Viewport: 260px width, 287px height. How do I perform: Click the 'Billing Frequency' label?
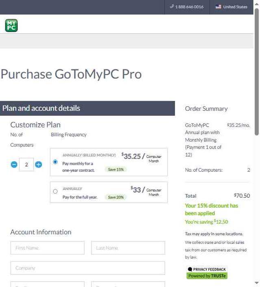click(x=69, y=135)
